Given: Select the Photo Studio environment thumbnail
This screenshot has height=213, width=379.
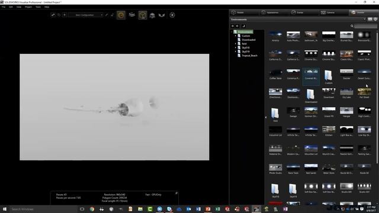Looking at the screenshot, I should click(x=275, y=169).
